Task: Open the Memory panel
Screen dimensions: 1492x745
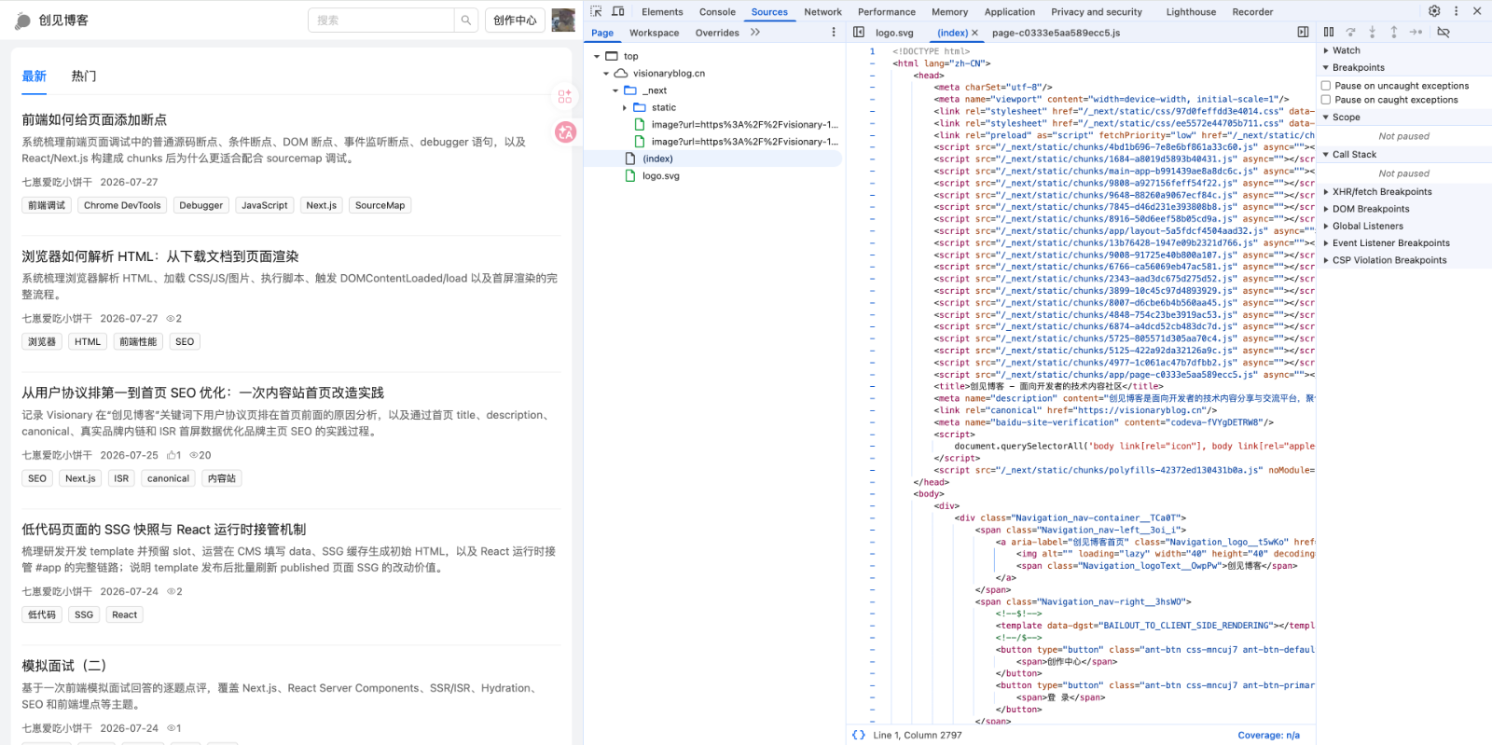Action: 949,12
